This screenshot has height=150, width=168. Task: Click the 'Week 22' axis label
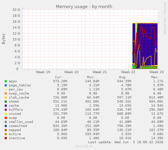point(128,72)
